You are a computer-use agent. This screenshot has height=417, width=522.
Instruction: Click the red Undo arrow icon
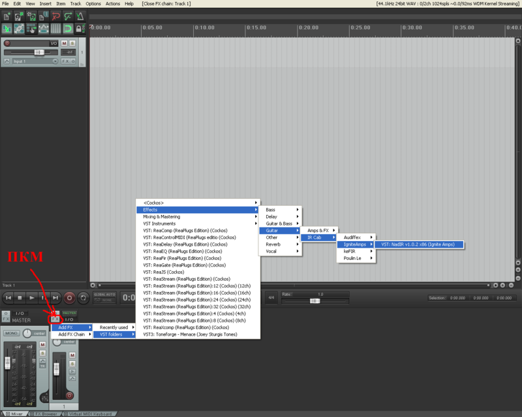[x=57, y=16]
